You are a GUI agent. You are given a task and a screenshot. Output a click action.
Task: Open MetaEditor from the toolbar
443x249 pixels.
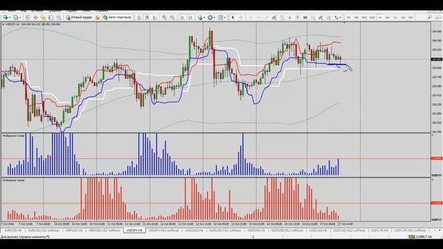click(x=98, y=17)
